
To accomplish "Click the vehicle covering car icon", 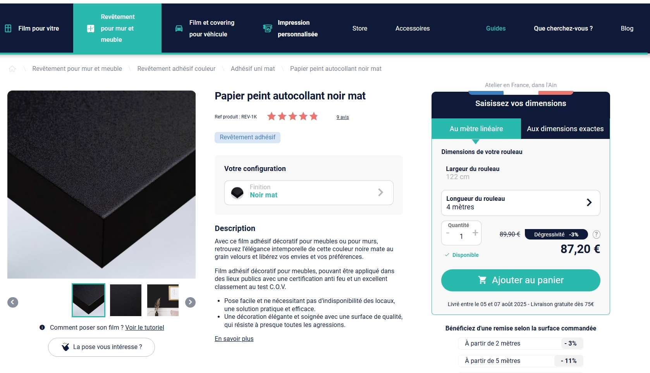I will coord(179,28).
